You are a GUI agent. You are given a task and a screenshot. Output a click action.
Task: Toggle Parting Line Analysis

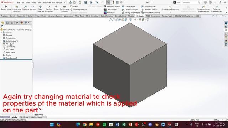tap(131, 12)
